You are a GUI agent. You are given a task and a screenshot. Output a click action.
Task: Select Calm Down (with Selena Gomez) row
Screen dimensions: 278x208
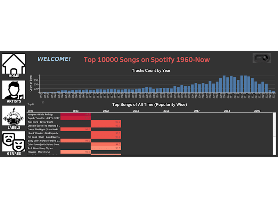point(44,145)
